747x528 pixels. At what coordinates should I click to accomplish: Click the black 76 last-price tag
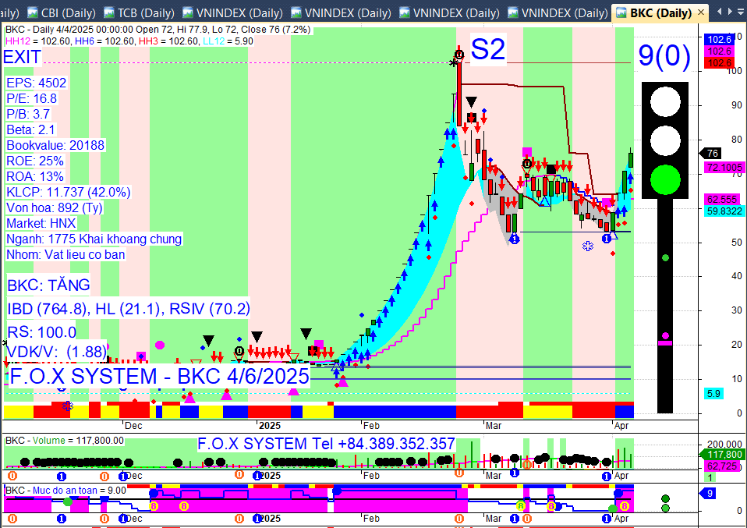(x=712, y=154)
